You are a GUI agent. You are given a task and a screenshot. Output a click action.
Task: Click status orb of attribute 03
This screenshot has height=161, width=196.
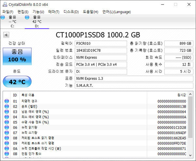pyautogui.click(x=7, y=112)
